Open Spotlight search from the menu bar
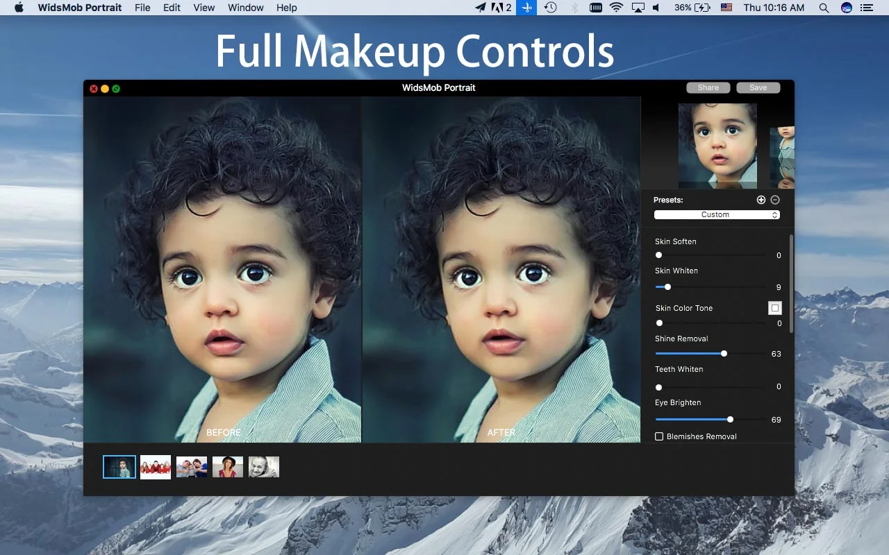The width and height of the screenshot is (889, 555). tap(823, 8)
